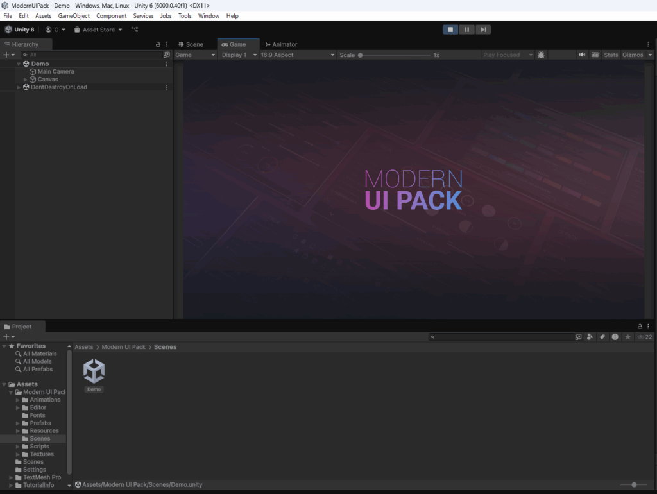Focus the Project search field

501,337
